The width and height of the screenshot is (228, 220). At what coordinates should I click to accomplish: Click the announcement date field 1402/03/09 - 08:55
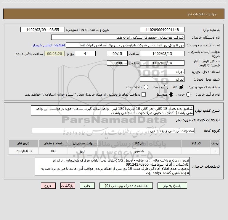click(43, 30)
